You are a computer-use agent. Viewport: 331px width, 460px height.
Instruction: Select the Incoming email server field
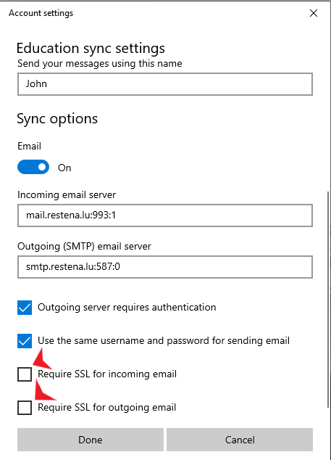point(165,215)
